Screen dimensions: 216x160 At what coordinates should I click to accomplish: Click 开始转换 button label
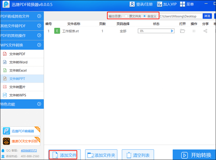(x=201, y=155)
